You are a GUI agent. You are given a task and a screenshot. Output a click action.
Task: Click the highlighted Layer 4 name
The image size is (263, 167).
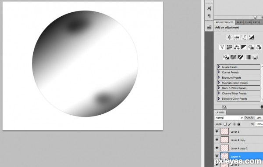click(x=235, y=156)
